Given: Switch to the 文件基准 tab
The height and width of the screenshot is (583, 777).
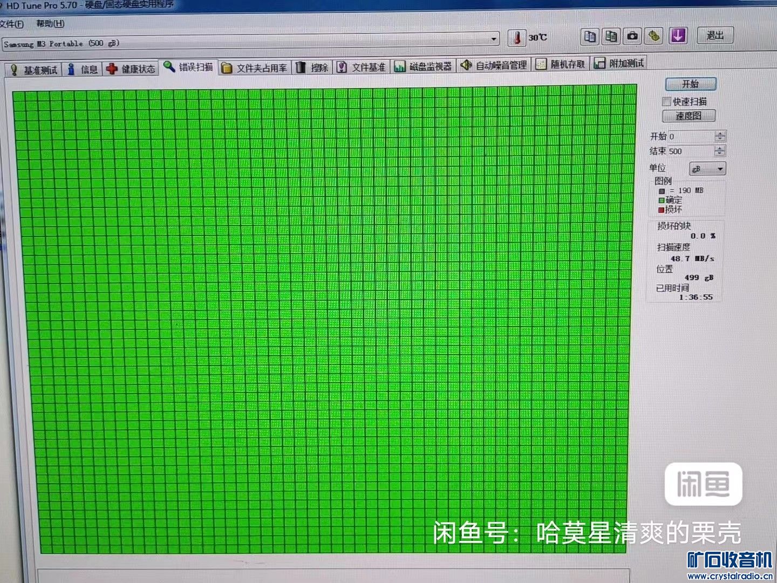Looking at the screenshot, I should [x=362, y=67].
